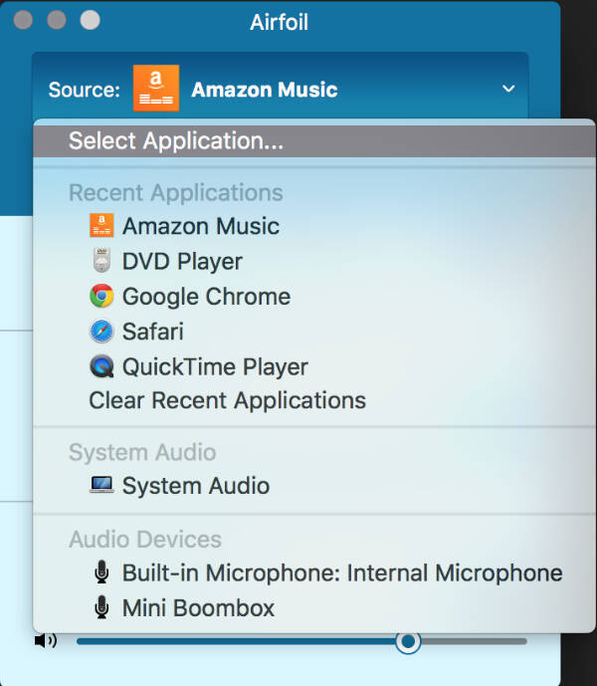
Task: Click the Safari compass icon
Action: 101,332
